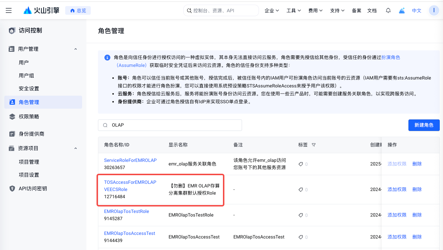Open 项目管理 in sidebar
Viewport: 443px width, 250px height.
tap(29, 162)
